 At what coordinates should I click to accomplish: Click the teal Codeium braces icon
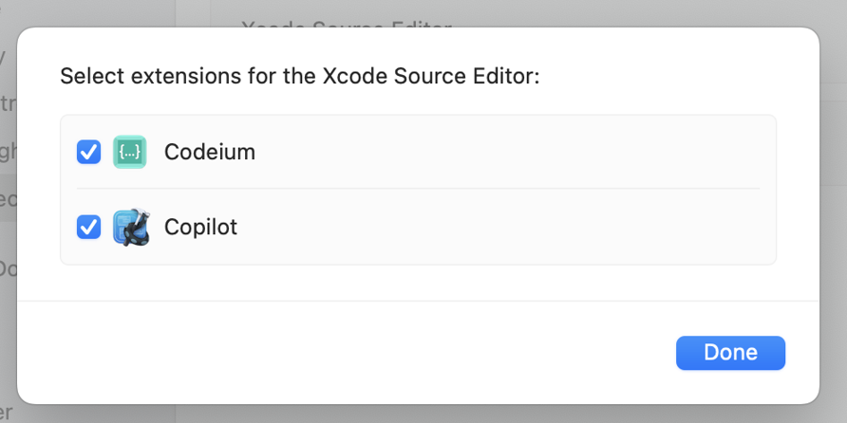point(129,152)
